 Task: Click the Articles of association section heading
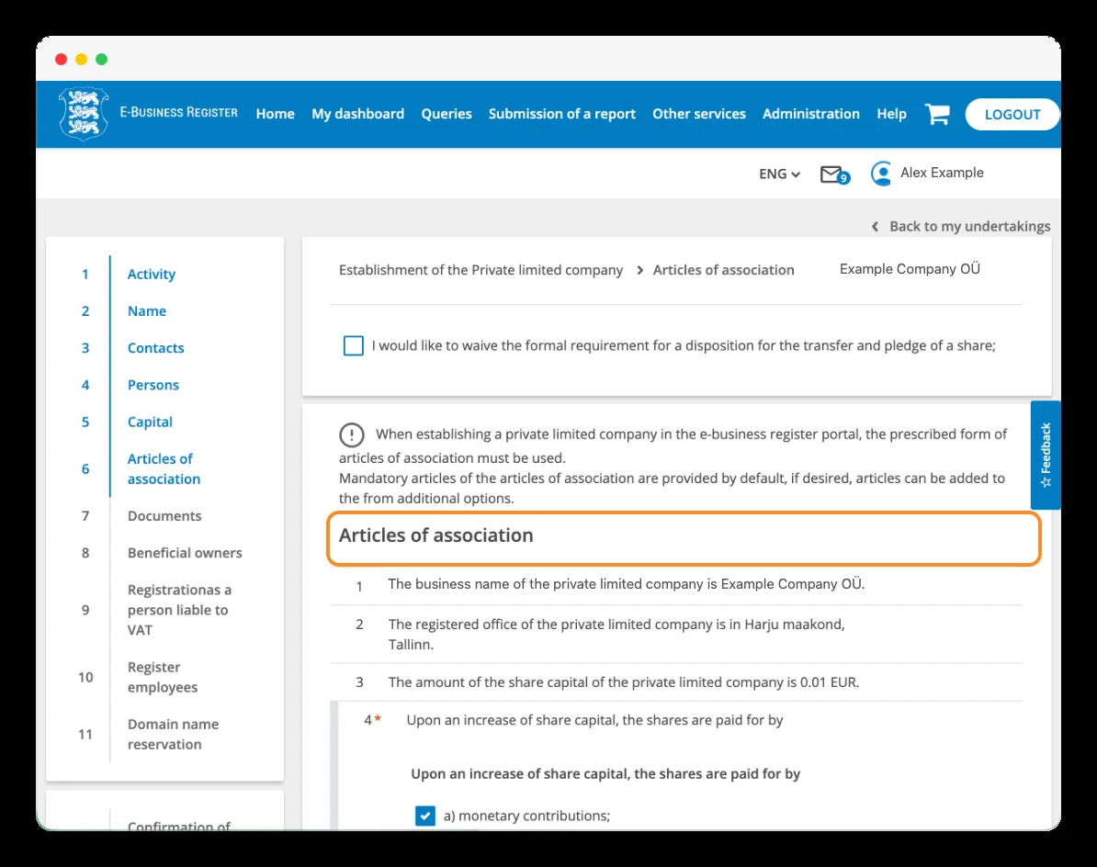[435, 535]
